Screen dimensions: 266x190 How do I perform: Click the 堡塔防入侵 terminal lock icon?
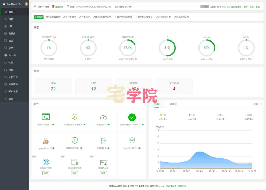tap(103, 163)
